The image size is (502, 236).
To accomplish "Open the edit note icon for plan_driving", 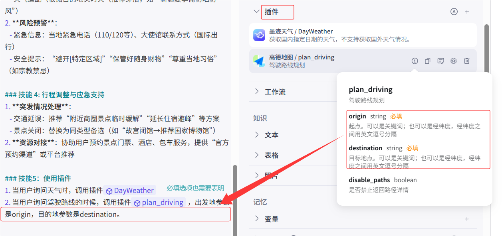I will click(440, 61).
